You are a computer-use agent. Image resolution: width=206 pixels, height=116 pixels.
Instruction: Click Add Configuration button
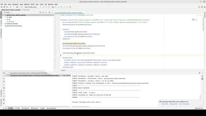click(31, 7)
